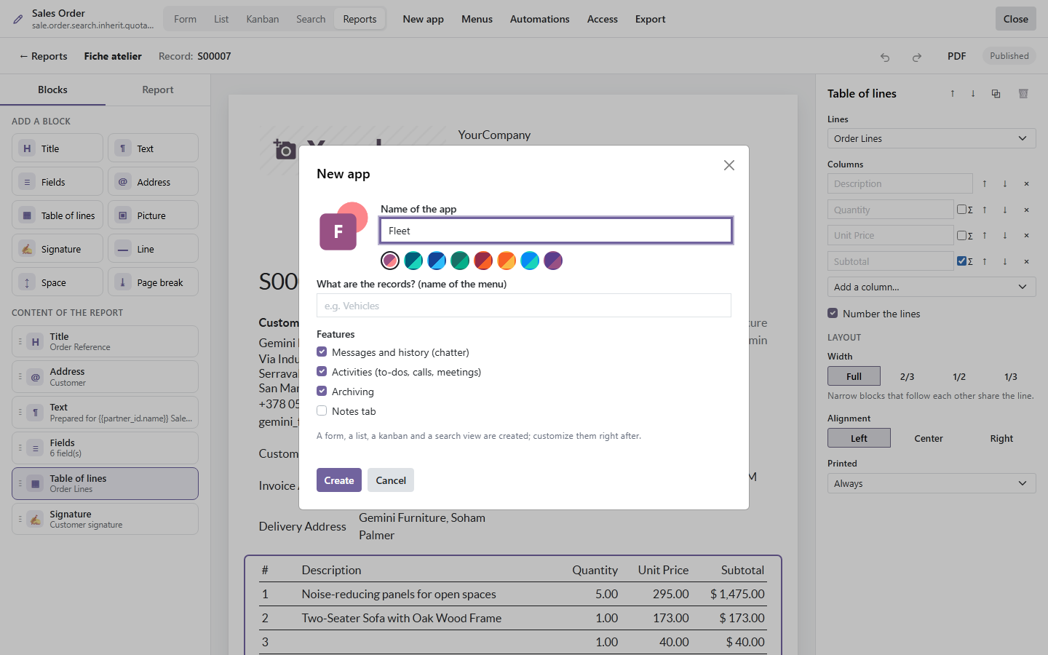Go back via the ← Reports link

click(44, 56)
